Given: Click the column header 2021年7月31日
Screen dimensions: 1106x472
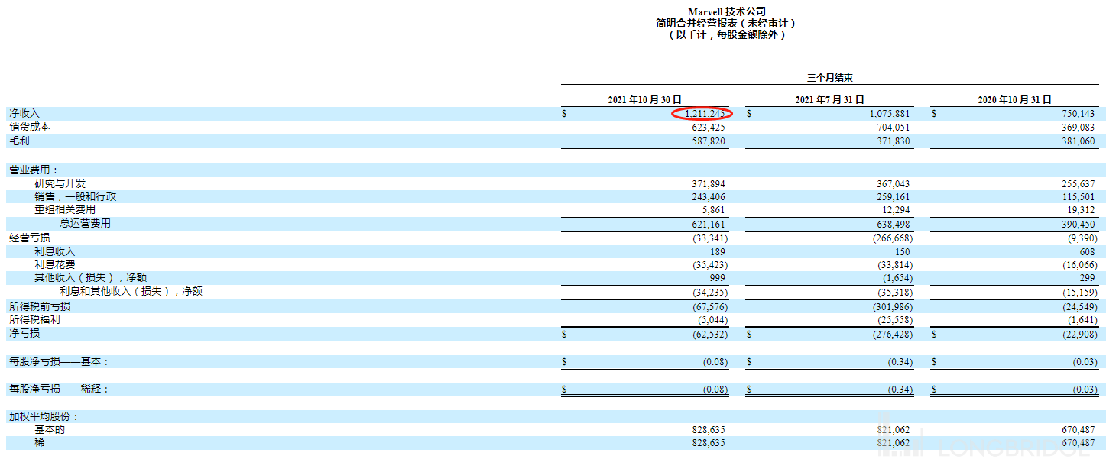Looking at the screenshot, I should pyautogui.click(x=829, y=100).
